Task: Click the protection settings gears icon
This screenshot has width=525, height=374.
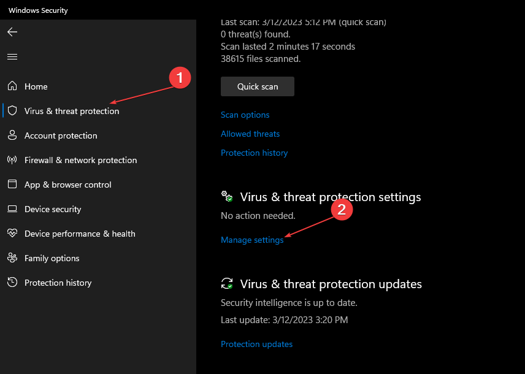Action: pos(227,196)
